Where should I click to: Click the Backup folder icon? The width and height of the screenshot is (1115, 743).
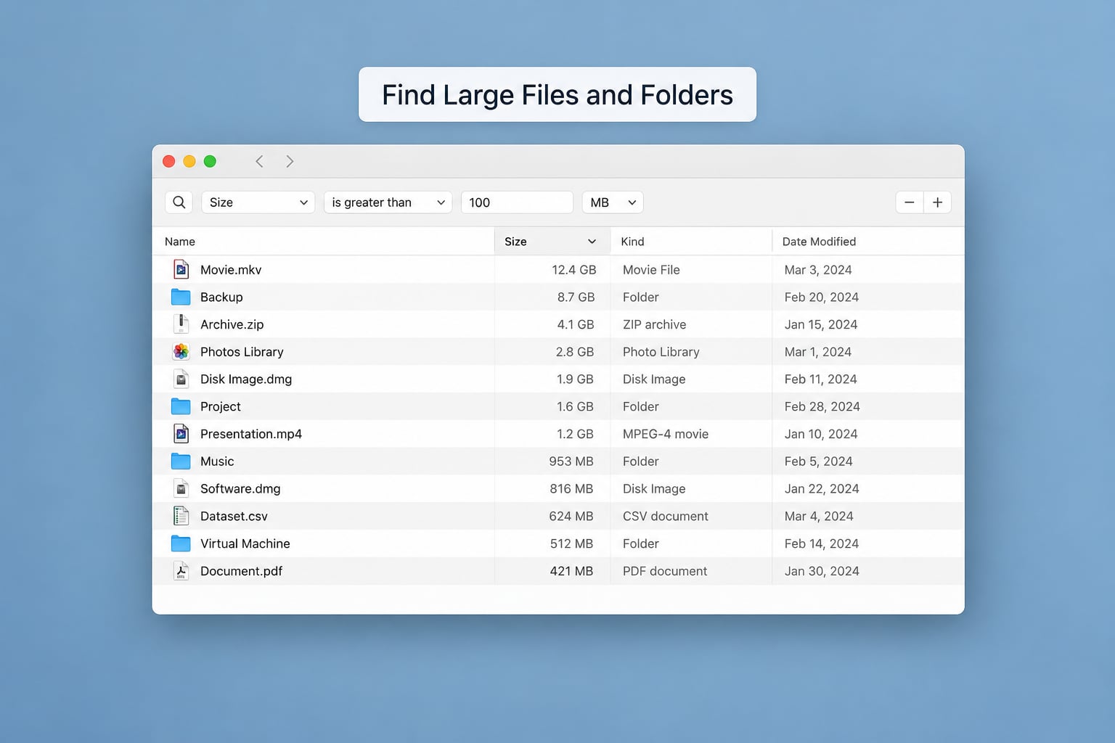click(181, 297)
